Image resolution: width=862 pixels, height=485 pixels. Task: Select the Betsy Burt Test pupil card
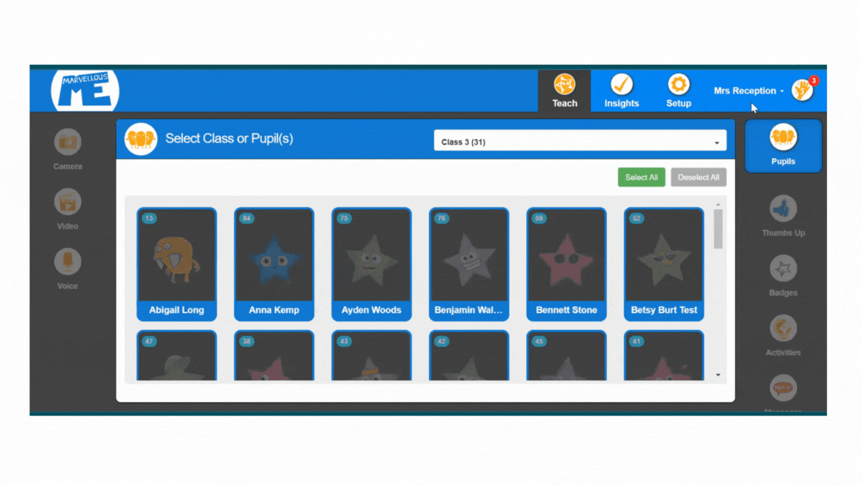[x=664, y=263]
